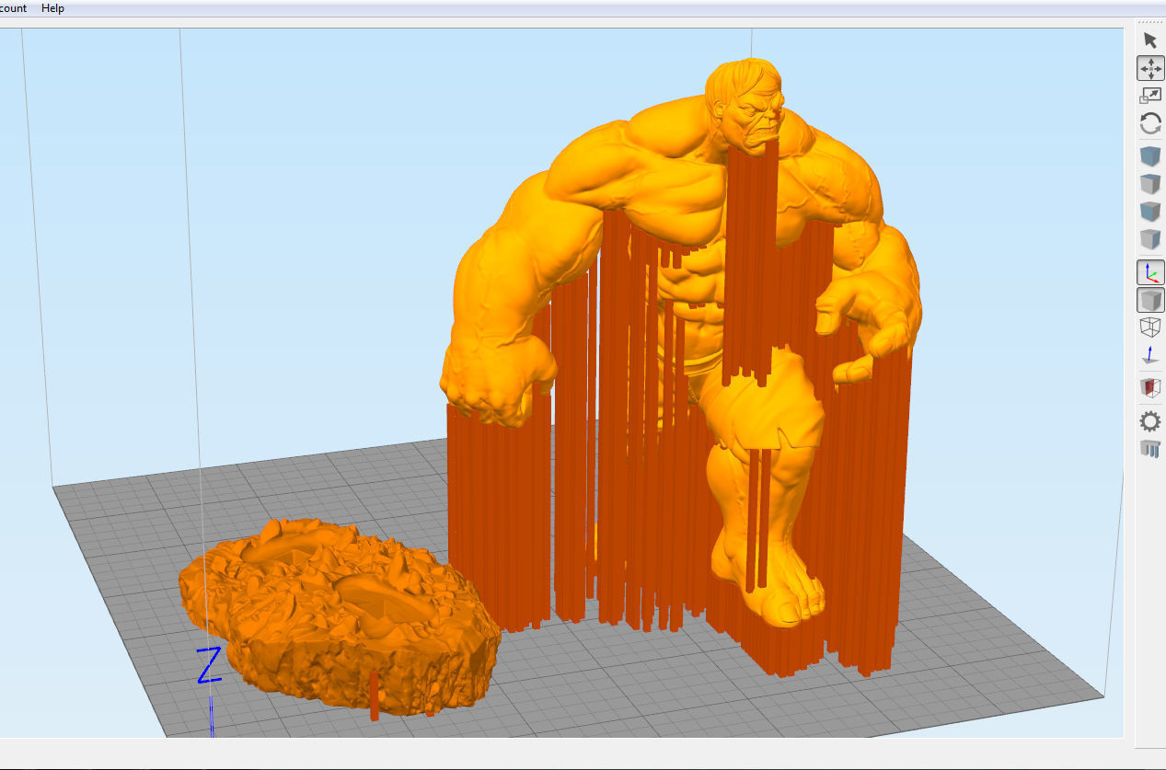
Task: Switch to top view cube icon
Action: pyautogui.click(x=1150, y=184)
